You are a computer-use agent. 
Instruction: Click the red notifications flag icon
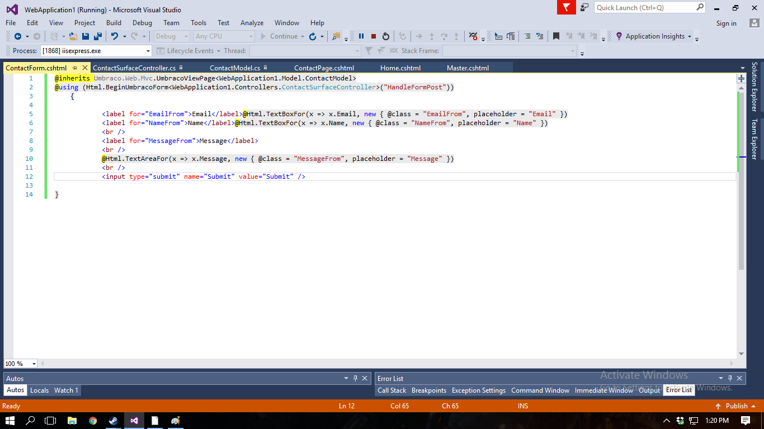567,7
